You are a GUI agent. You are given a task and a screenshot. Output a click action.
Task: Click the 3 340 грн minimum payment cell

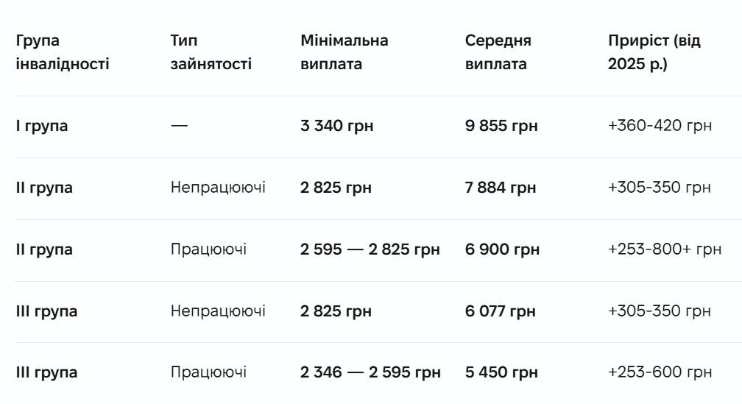point(336,126)
